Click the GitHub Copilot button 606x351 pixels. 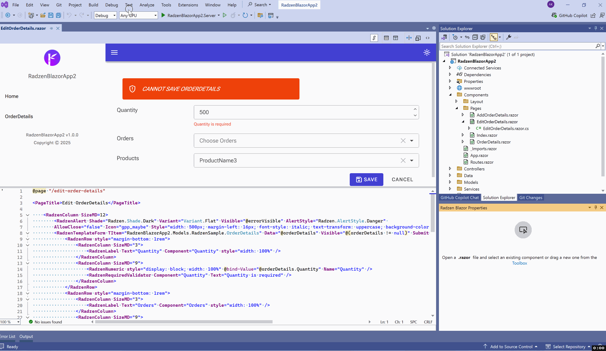570,15
